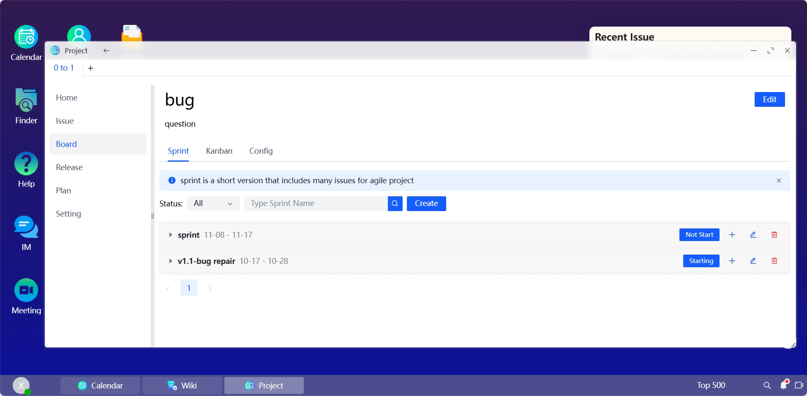807x396 pixels.
Task: Switch to the Kanban tab
Action: pos(219,151)
